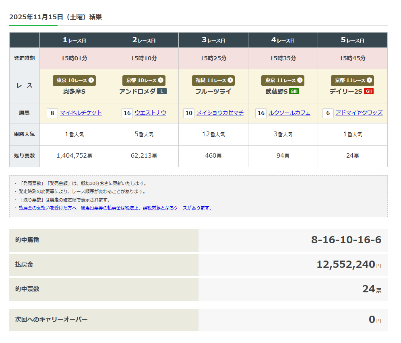401x343 pixels.
Task: Click the red GII badge beside デイリー2S
Action: [368, 91]
